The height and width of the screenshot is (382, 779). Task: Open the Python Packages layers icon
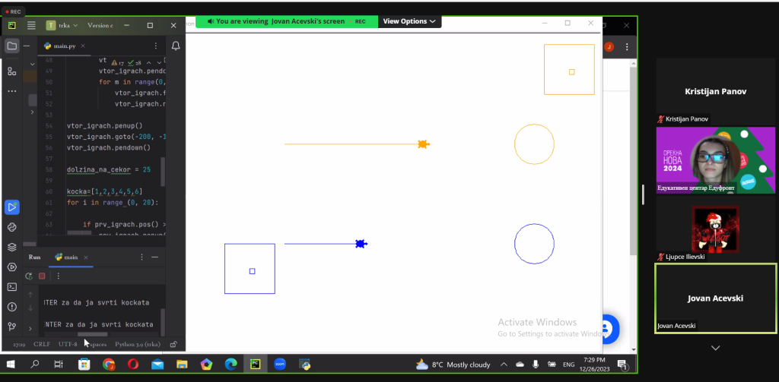click(11, 247)
